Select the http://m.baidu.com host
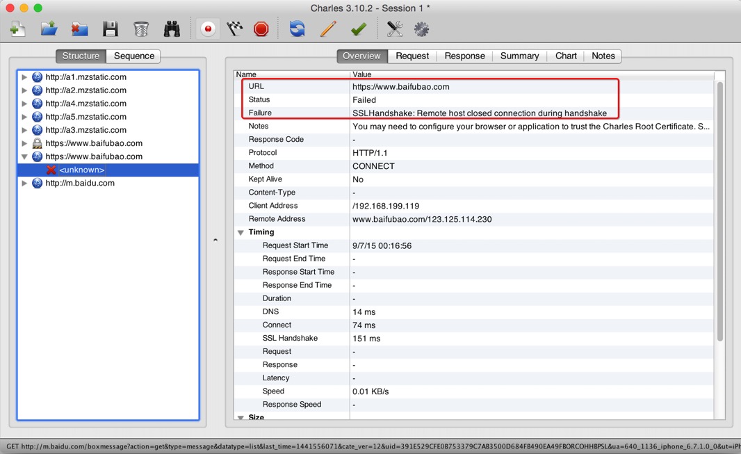741x454 pixels. click(x=80, y=183)
